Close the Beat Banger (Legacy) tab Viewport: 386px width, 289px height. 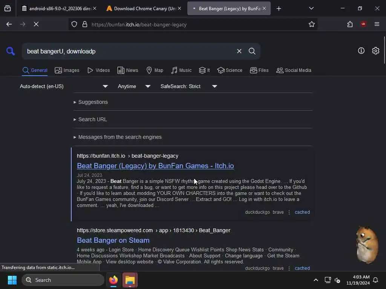[x=264, y=8]
